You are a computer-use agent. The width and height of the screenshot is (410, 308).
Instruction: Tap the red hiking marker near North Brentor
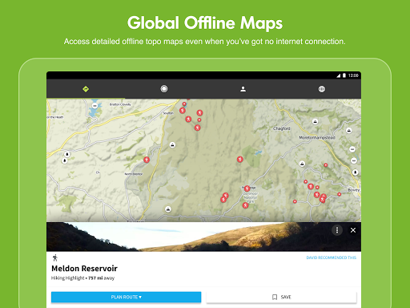click(x=147, y=160)
